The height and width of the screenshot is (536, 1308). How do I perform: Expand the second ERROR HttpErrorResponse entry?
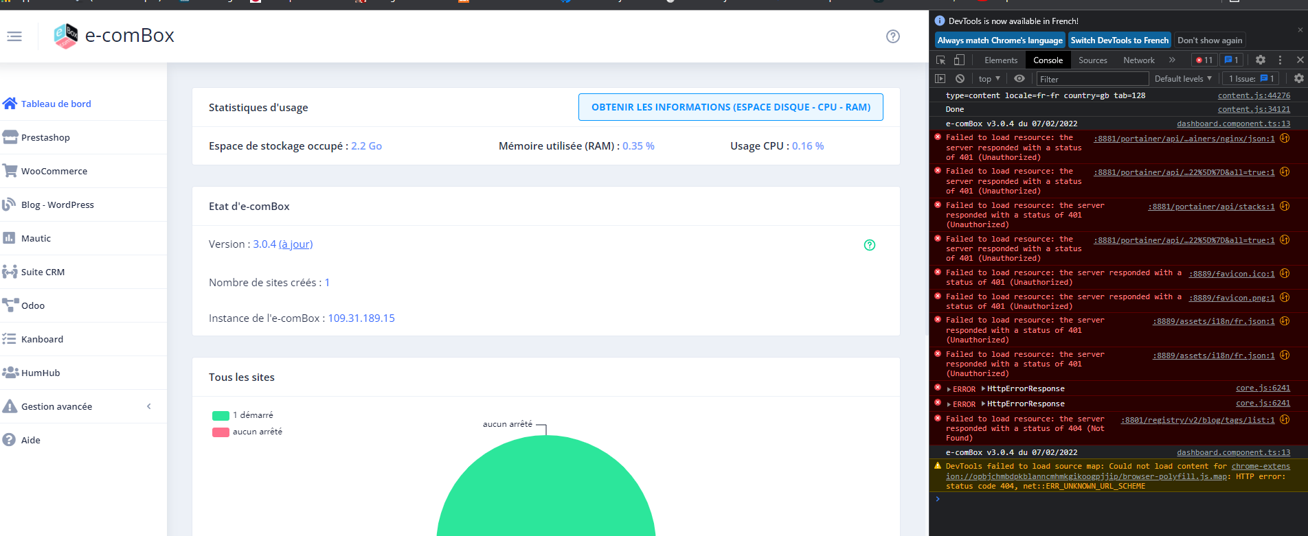point(949,405)
